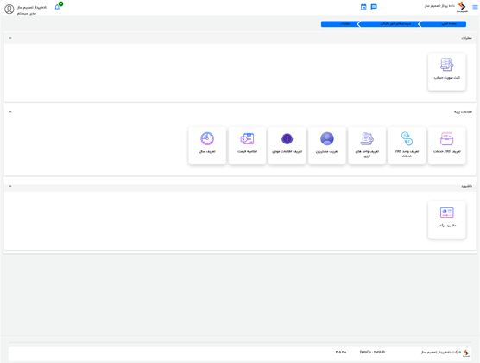Click the عملیات section header title

point(466,38)
